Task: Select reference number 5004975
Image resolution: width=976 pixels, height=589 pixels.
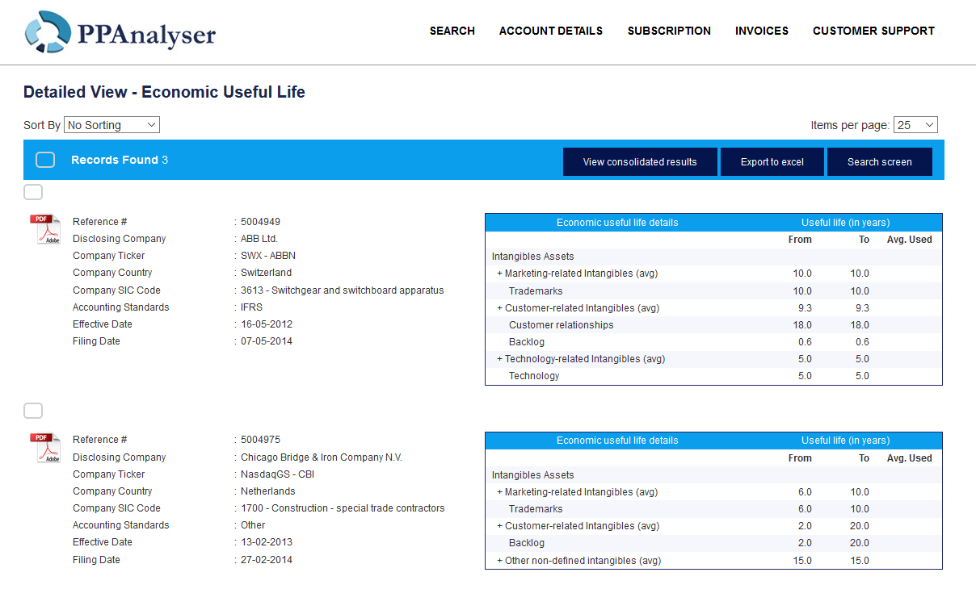Action: pos(260,440)
